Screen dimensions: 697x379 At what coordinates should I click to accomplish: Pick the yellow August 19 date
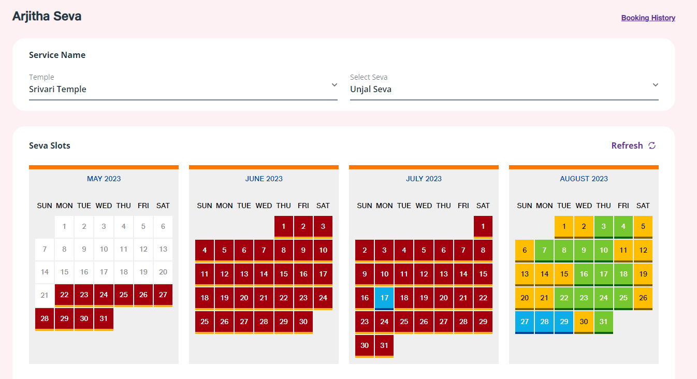[643, 275]
